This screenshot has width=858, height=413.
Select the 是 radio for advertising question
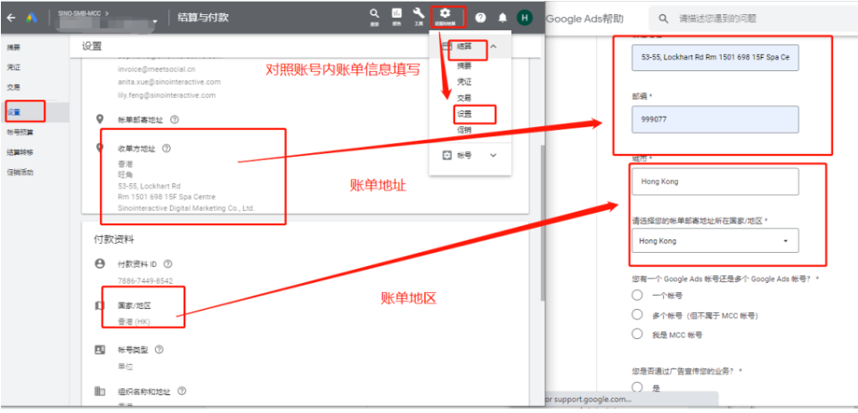tap(636, 387)
